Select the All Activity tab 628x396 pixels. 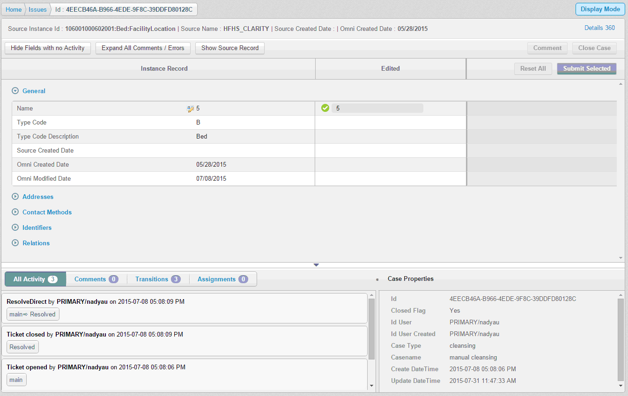pyautogui.click(x=35, y=279)
